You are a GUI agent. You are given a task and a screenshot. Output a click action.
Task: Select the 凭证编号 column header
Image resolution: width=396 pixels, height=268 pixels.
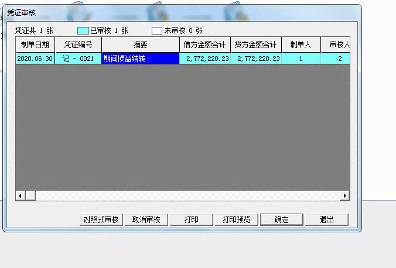pyautogui.click(x=78, y=44)
